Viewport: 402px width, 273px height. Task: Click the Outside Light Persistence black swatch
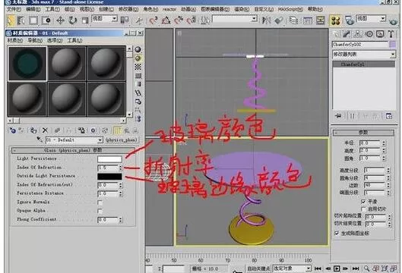pos(109,176)
